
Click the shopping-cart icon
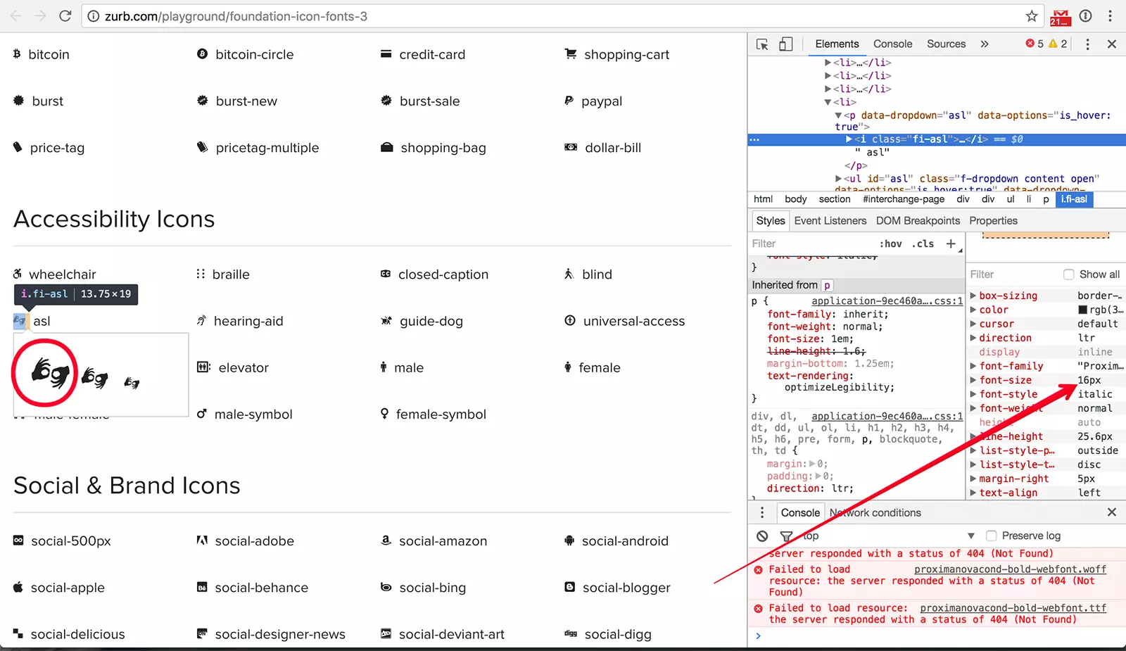click(571, 53)
